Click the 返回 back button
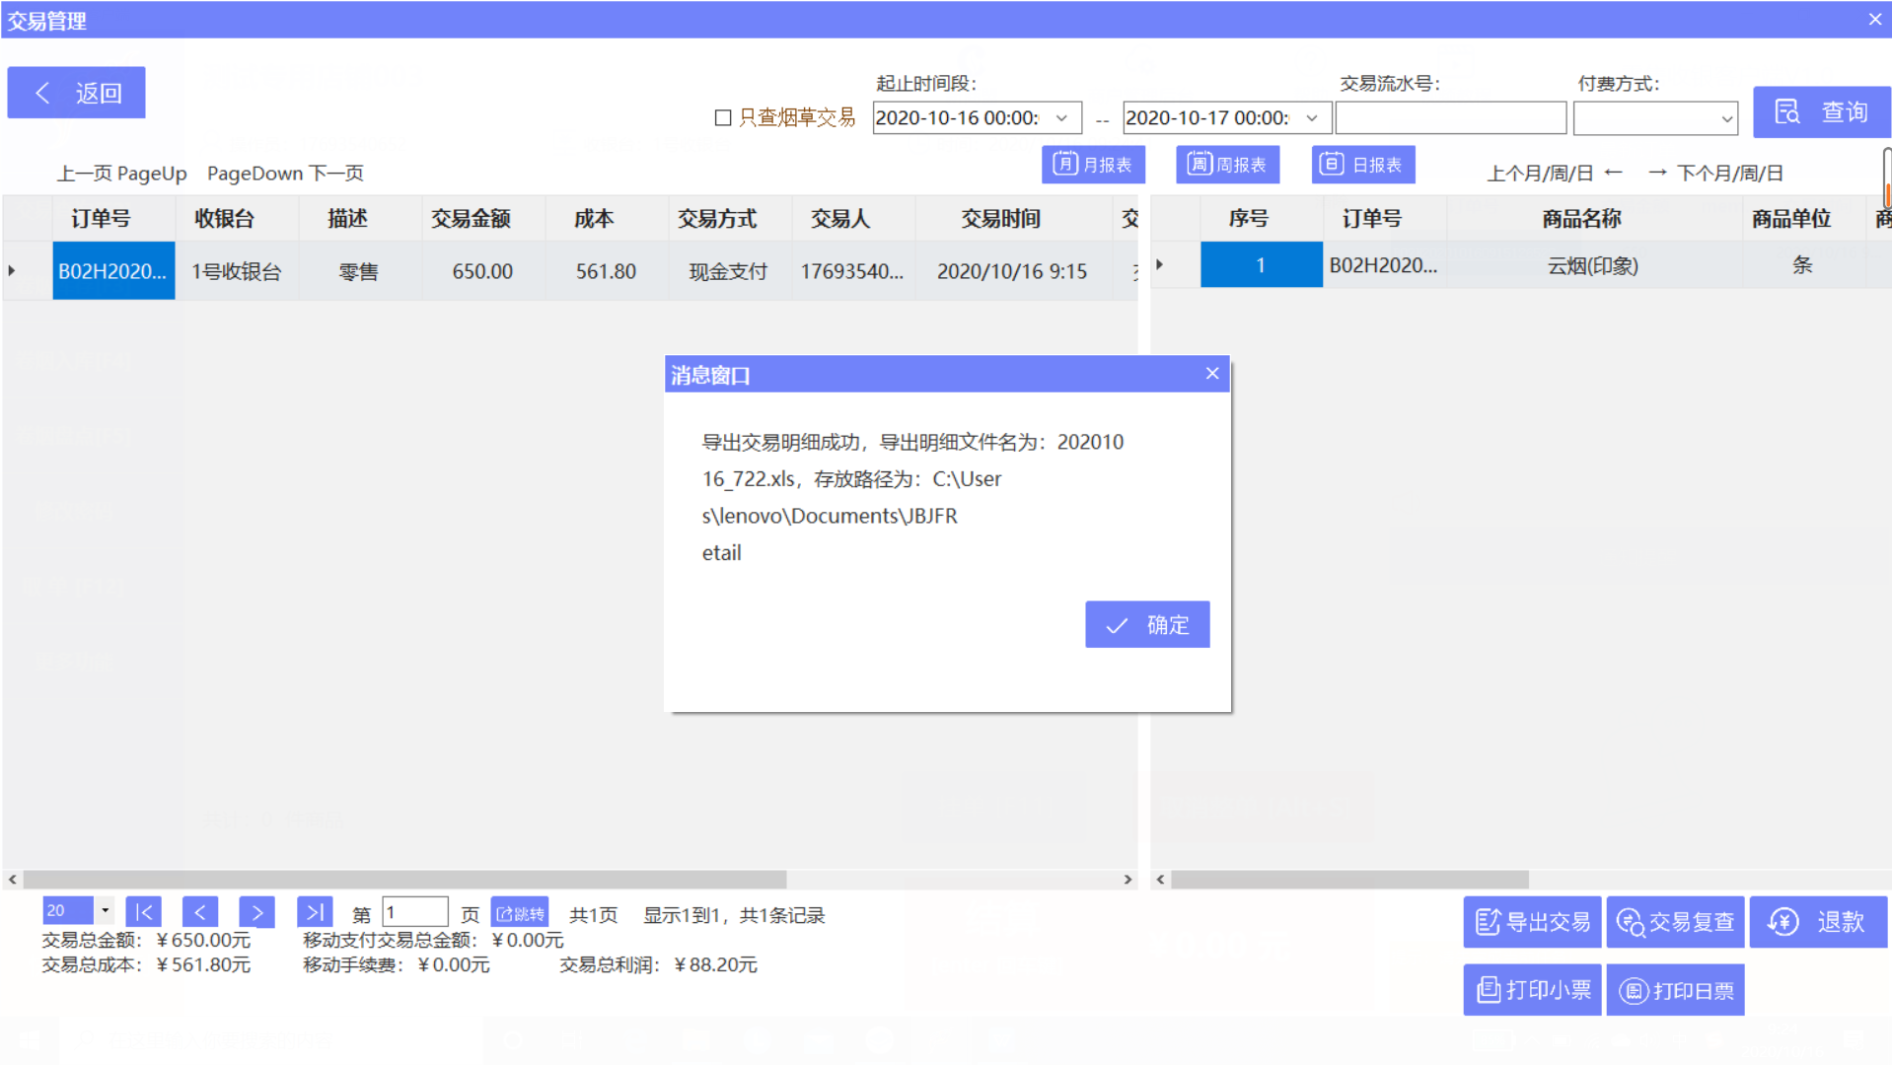1892x1065 pixels. coord(76,92)
